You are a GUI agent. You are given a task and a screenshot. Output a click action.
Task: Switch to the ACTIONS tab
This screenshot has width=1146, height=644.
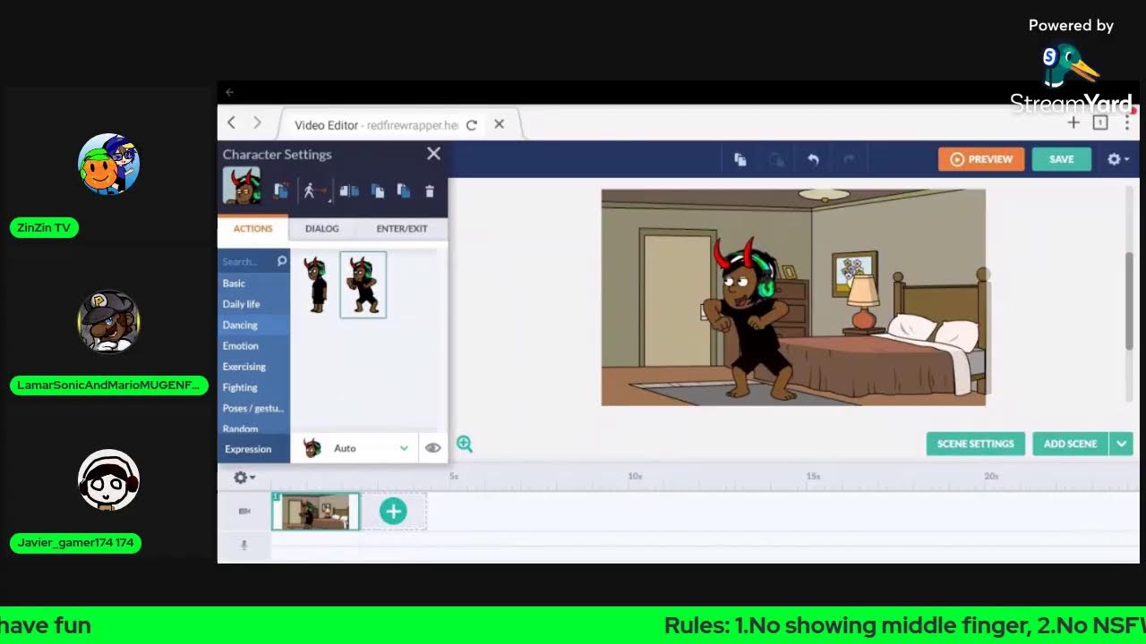pyautogui.click(x=252, y=228)
